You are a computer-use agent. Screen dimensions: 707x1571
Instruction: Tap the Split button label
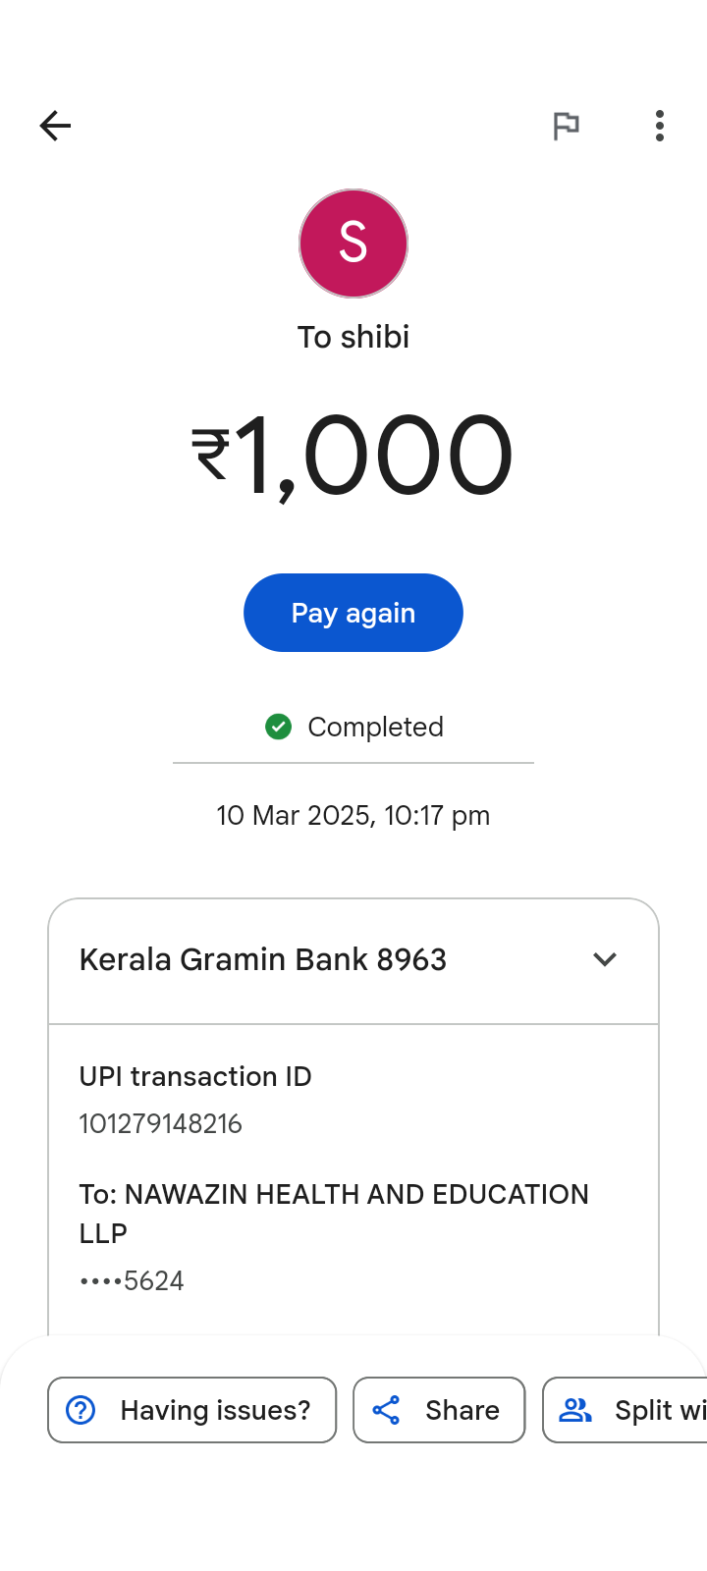click(660, 1410)
